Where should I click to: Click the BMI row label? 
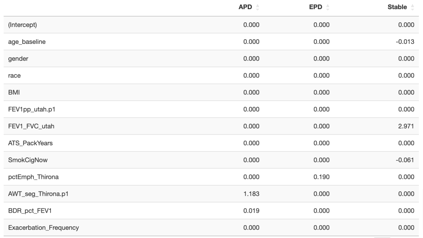click(14, 92)
